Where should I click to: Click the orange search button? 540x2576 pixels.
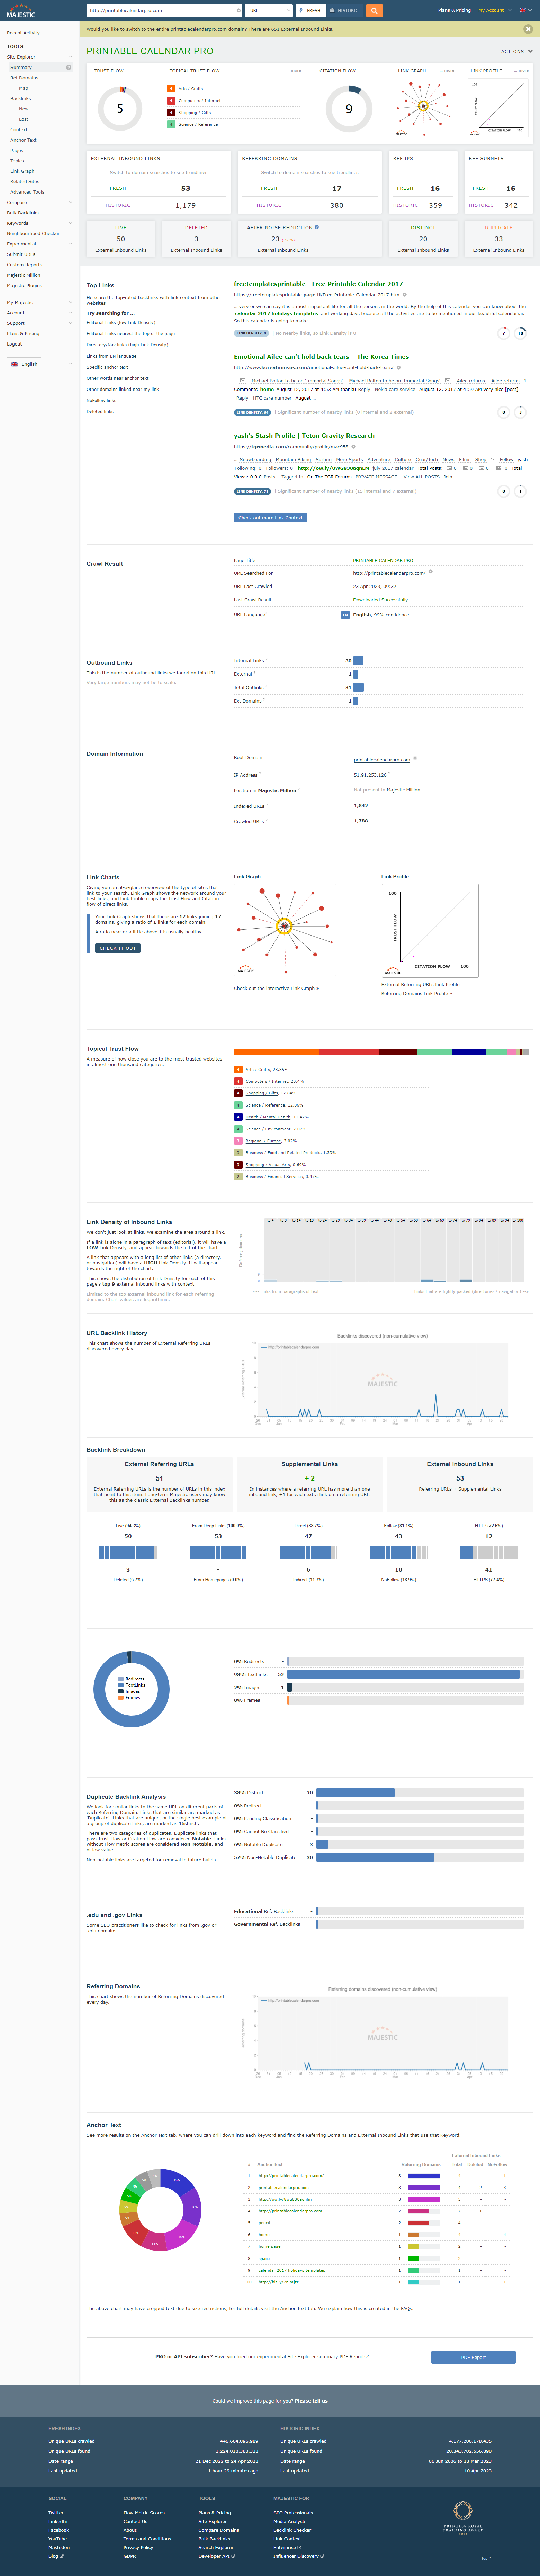(374, 10)
